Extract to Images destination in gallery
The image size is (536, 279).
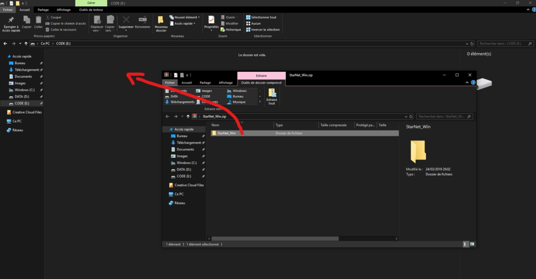pyautogui.click(x=204, y=91)
